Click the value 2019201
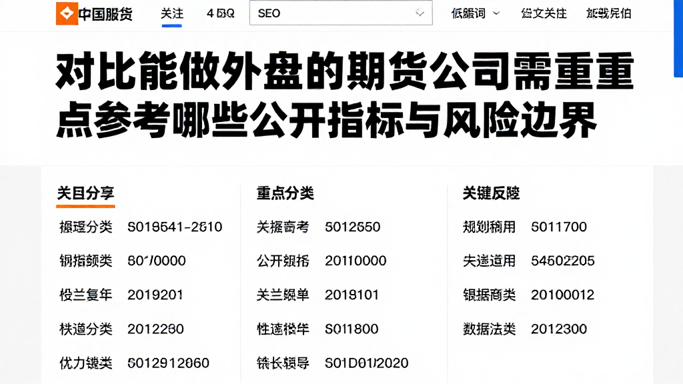This screenshot has width=683, height=384. click(155, 295)
